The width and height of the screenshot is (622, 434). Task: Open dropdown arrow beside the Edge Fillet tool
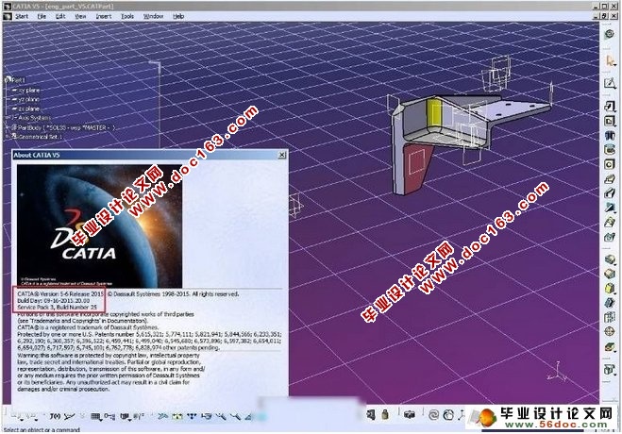615,264
